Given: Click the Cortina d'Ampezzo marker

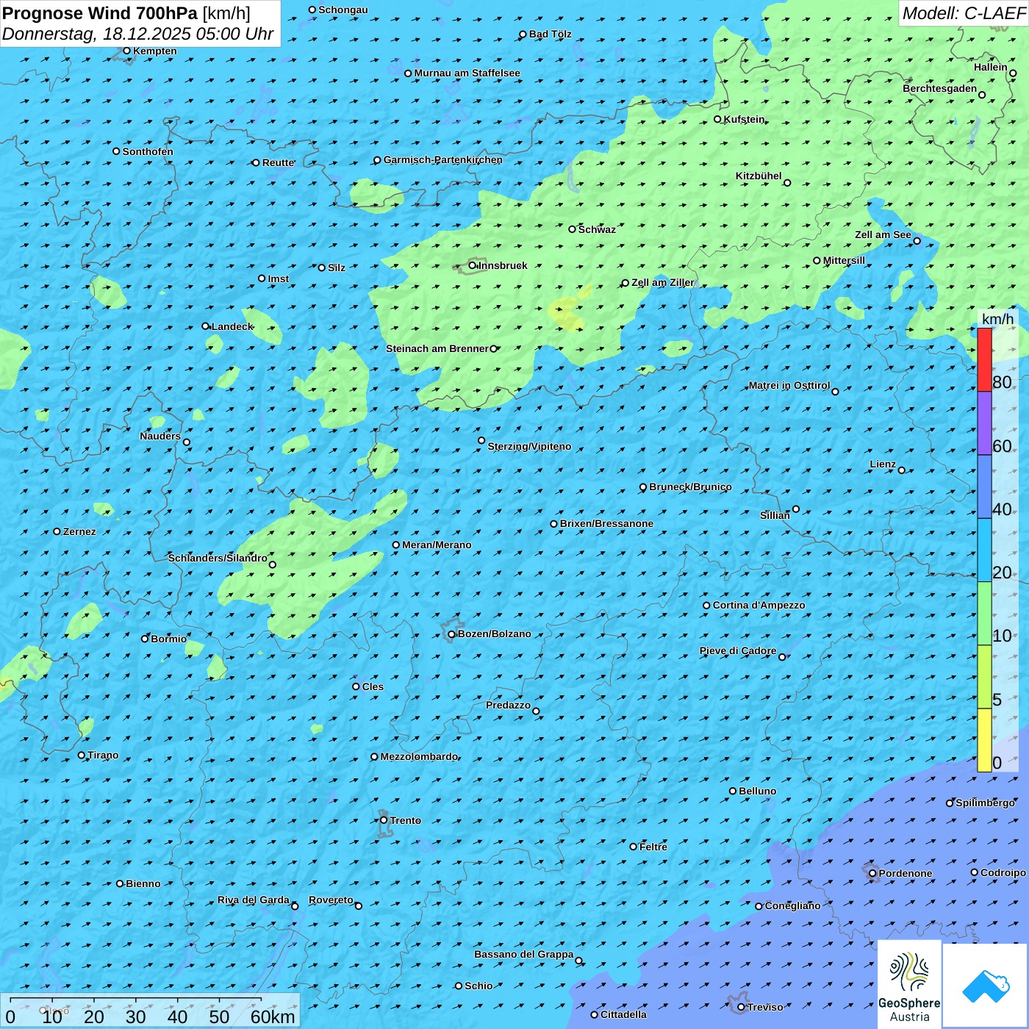Looking at the screenshot, I should click(707, 606).
